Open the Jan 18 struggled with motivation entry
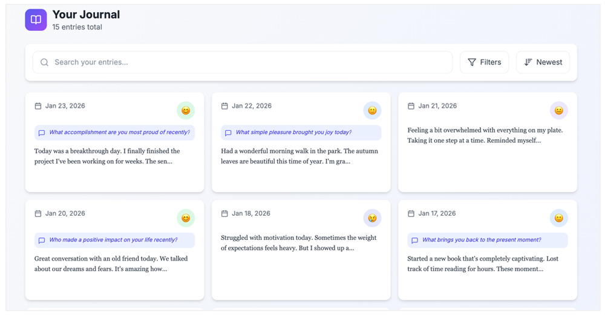This screenshot has width=605, height=318. pyautogui.click(x=301, y=254)
